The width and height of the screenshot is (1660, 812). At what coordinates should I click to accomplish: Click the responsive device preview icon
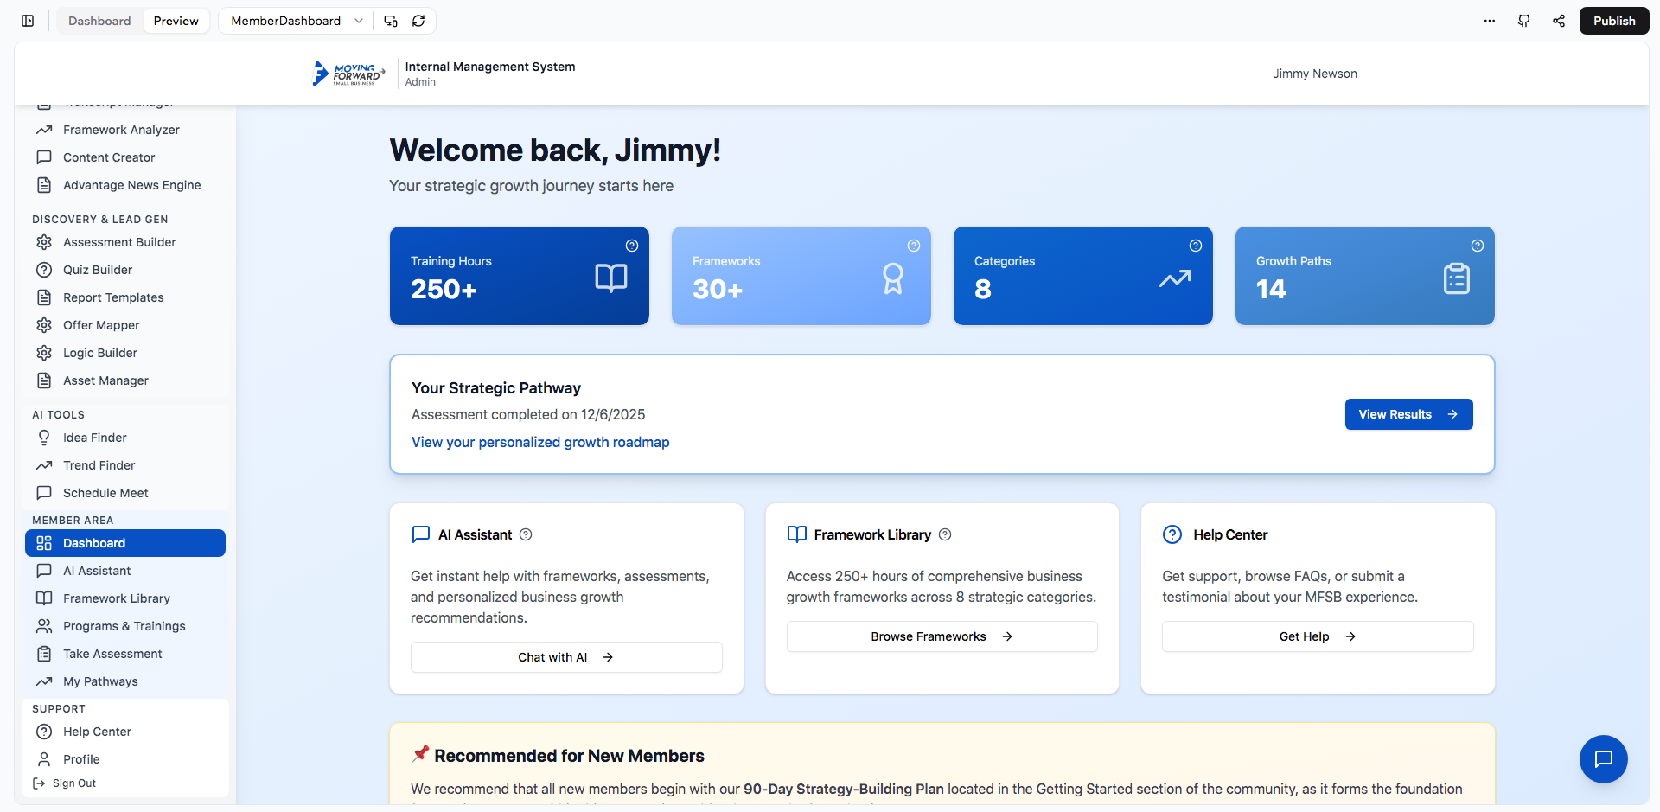(x=391, y=21)
